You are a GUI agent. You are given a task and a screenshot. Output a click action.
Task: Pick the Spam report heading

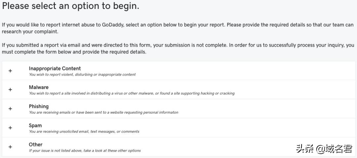[35, 126]
